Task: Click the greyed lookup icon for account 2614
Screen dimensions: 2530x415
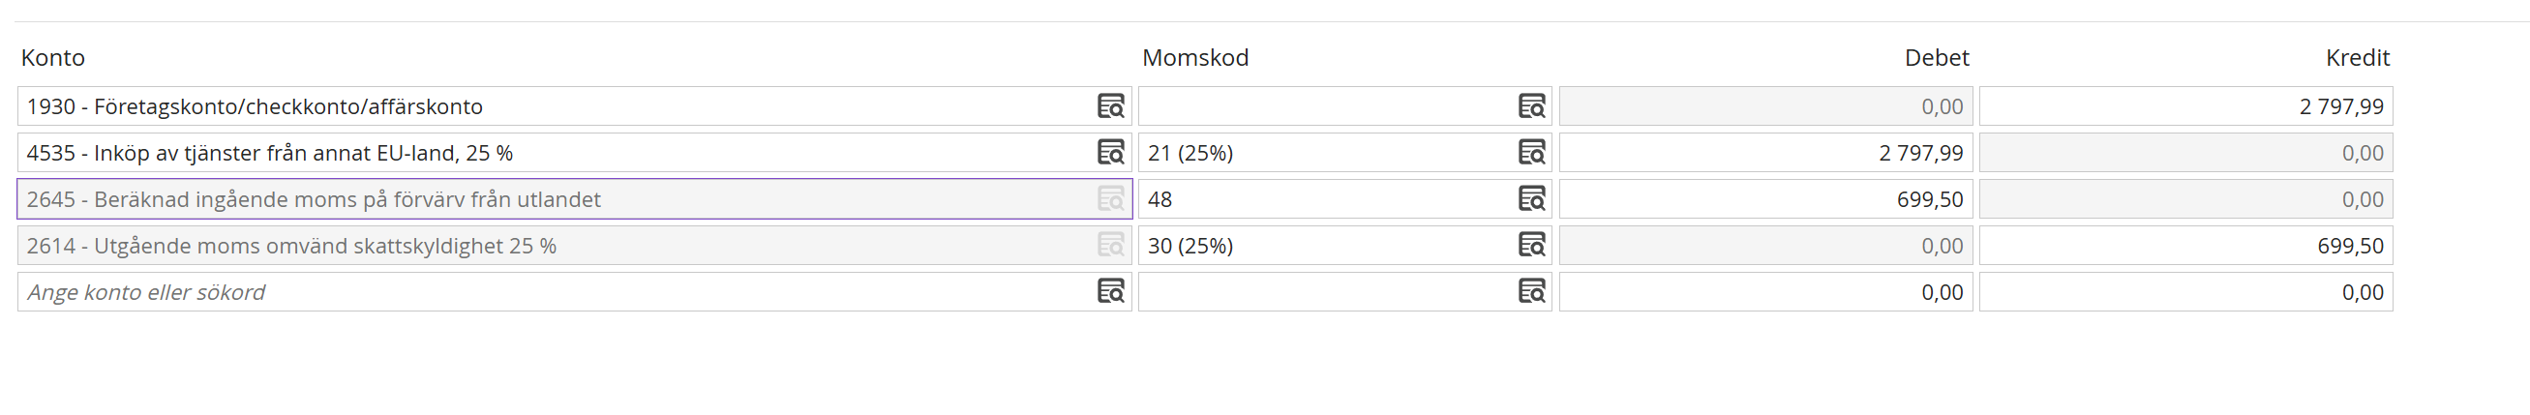Action: click(1110, 246)
